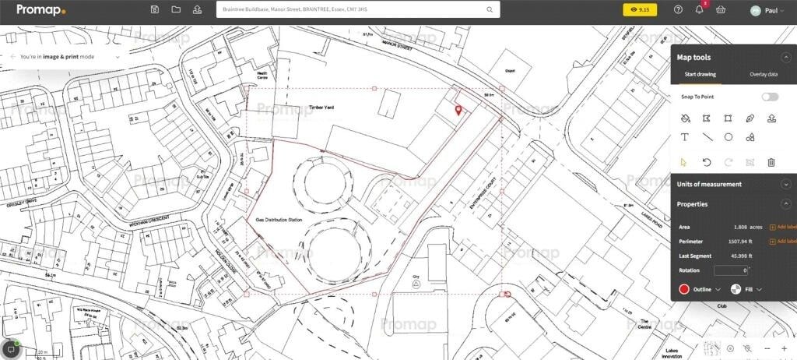797x360 pixels.
Task: Click the export icon in top toolbar
Action: (197, 9)
